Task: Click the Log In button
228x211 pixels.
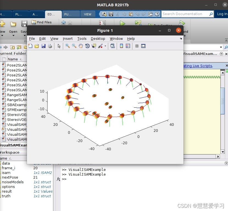Action: pos(222,14)
